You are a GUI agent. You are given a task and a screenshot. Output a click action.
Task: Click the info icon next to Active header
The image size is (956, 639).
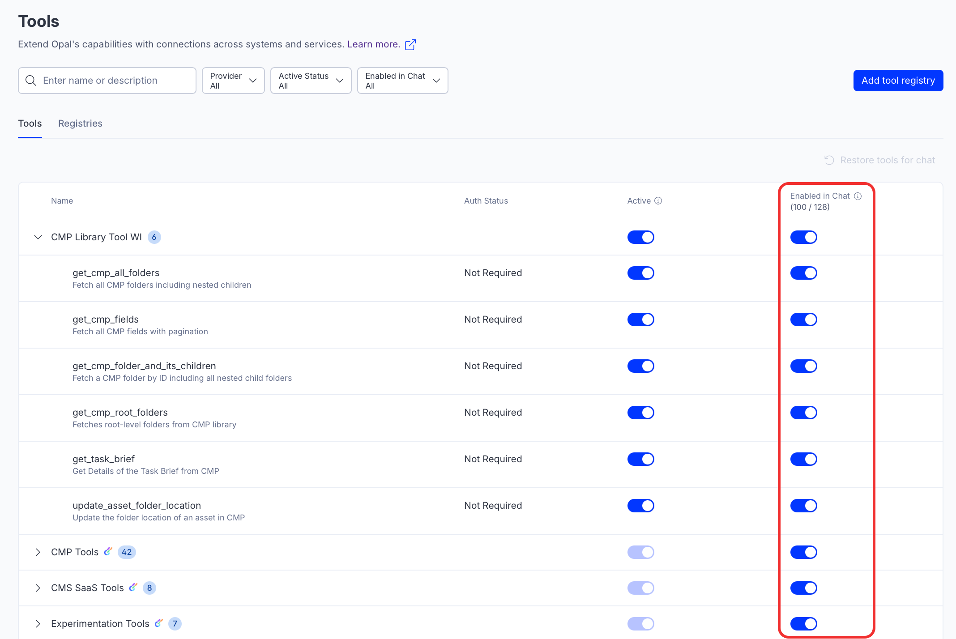pyautogui.click(x=658, y=201)
